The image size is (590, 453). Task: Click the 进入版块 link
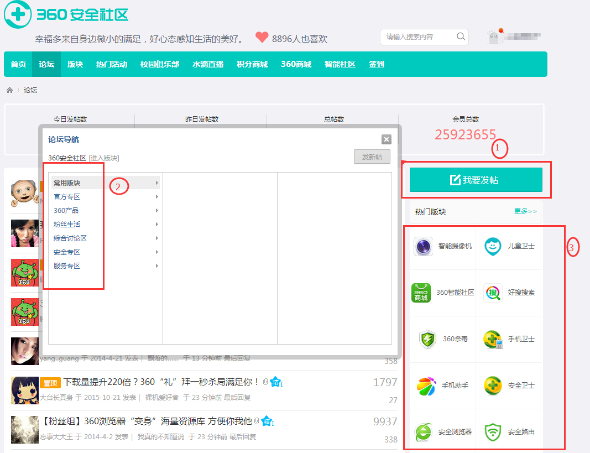pyautogui.click(x=104, y=158)
